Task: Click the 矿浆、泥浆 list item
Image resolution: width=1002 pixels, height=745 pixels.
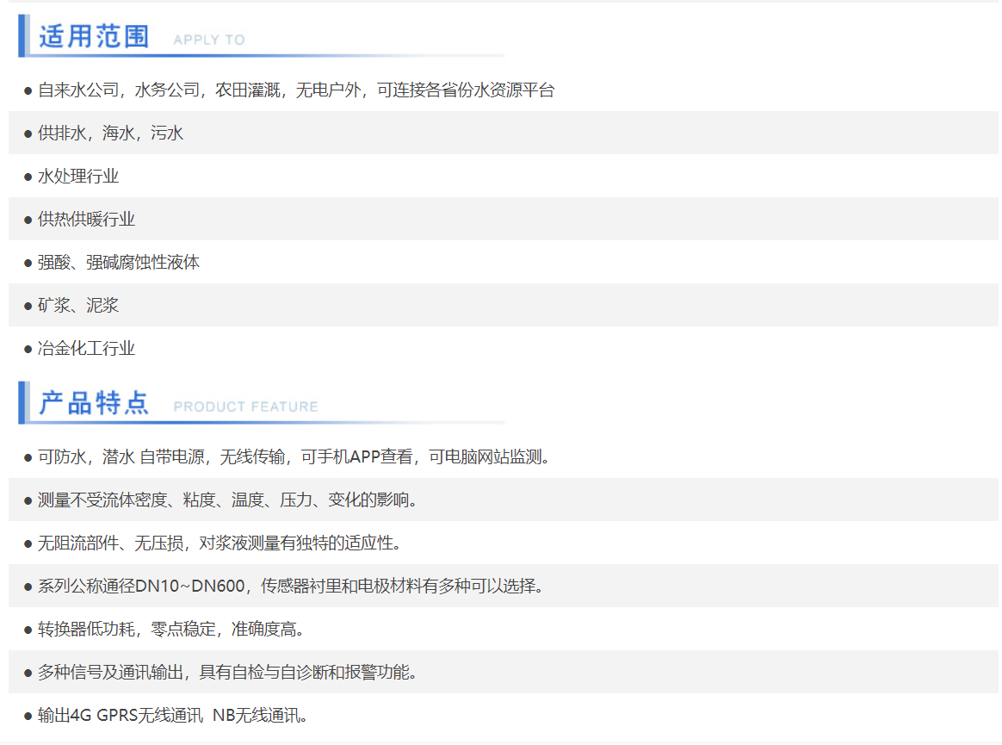Action: point(78,306)
